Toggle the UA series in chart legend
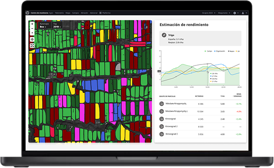 238,51
